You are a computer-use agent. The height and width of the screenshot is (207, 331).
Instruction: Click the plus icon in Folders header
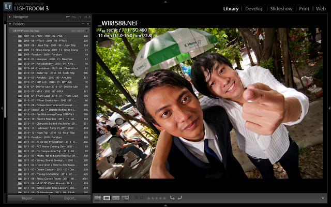click(88, 24)
